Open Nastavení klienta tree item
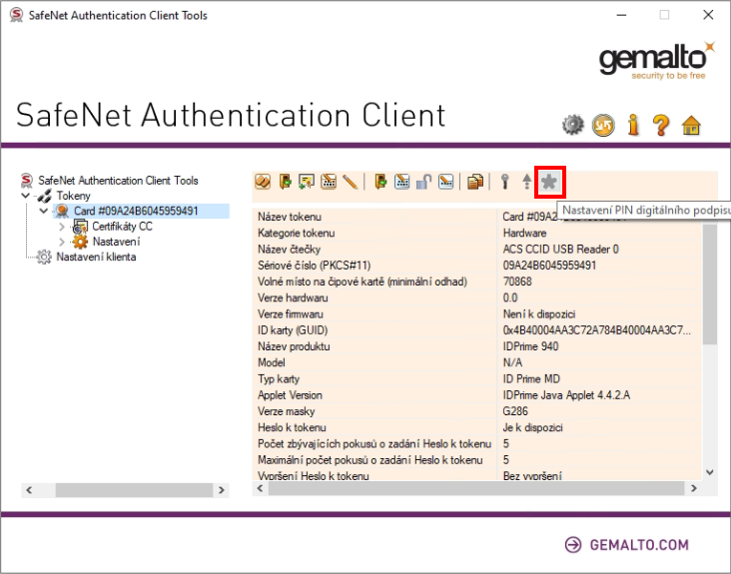Viewport: 731px width, 574px height. coord(96,258)
